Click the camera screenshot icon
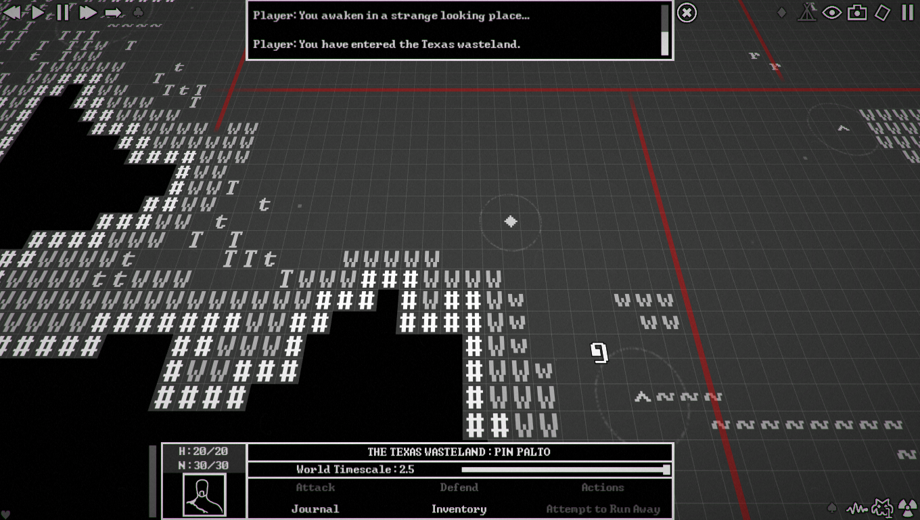Viewport: 920px width, 520px height. point(857,12)
